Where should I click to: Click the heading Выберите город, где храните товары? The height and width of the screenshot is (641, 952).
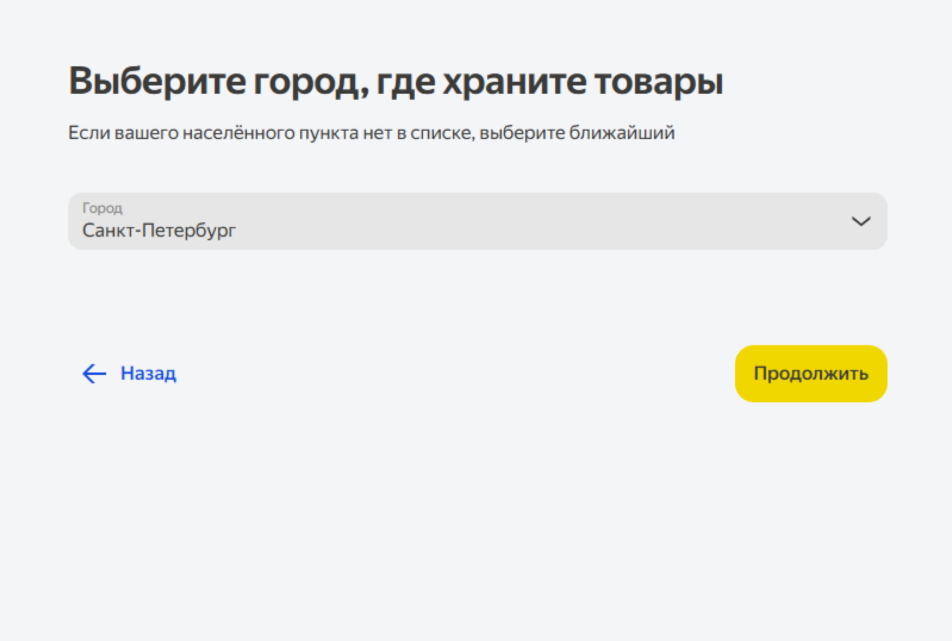click(x=395, y=81)
